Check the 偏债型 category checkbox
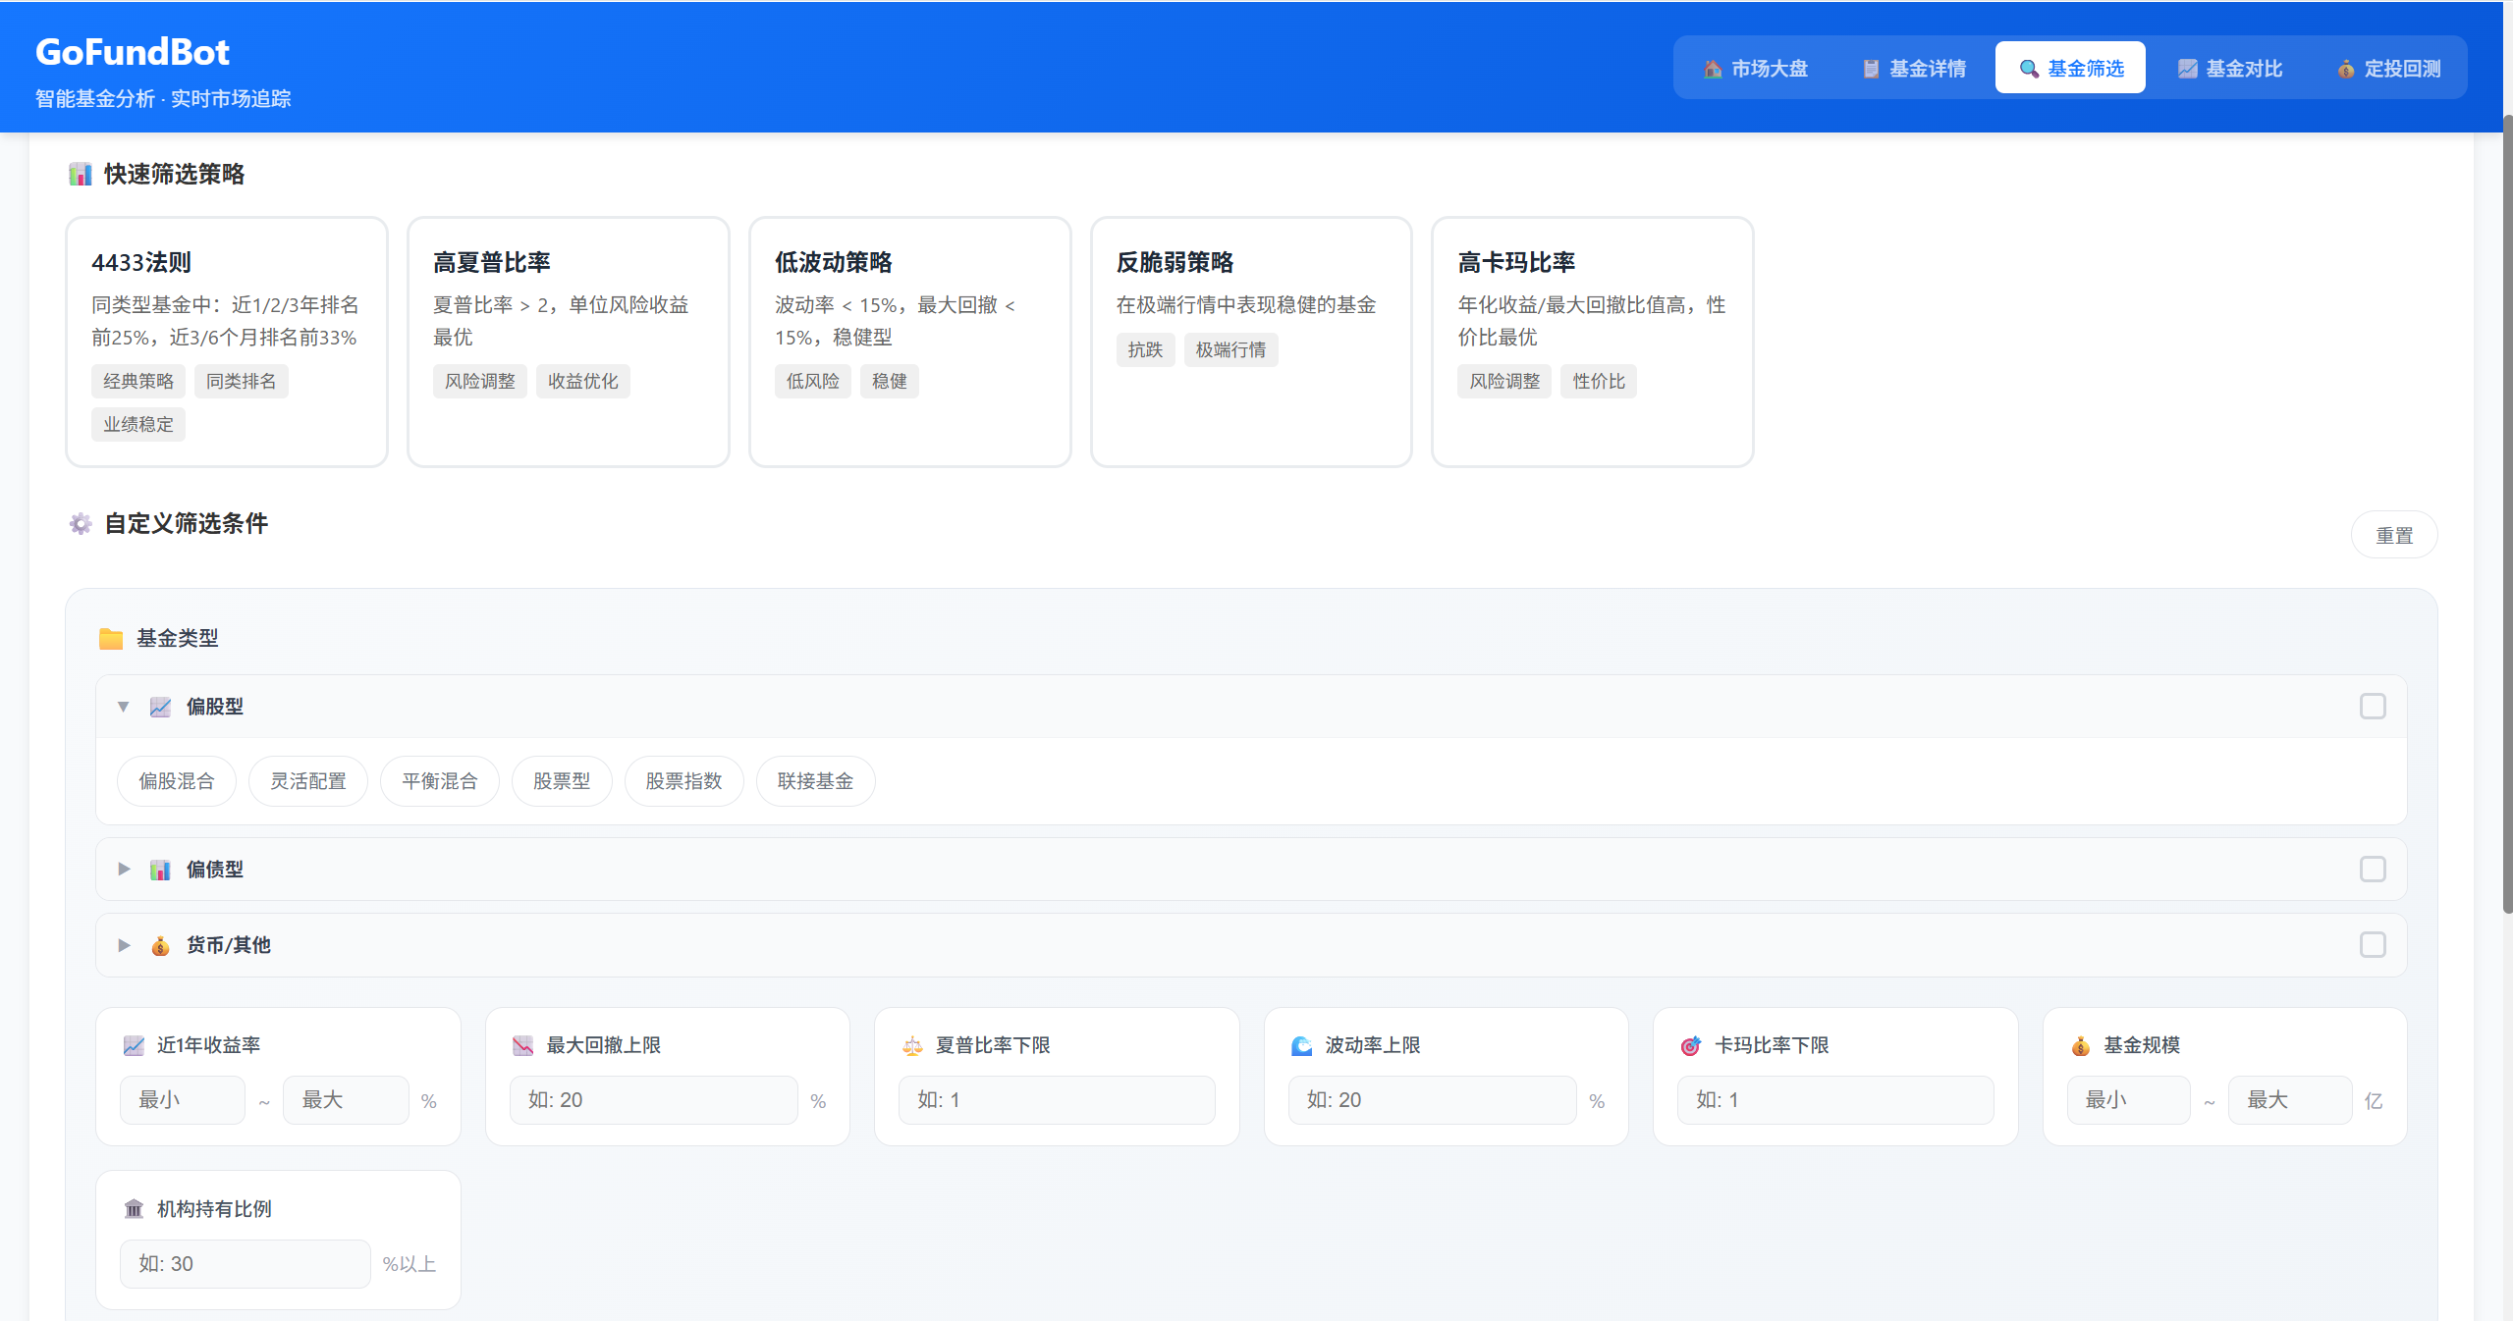The width and height of the screenshot is (2513, 1321). (x=2373, y=870)
